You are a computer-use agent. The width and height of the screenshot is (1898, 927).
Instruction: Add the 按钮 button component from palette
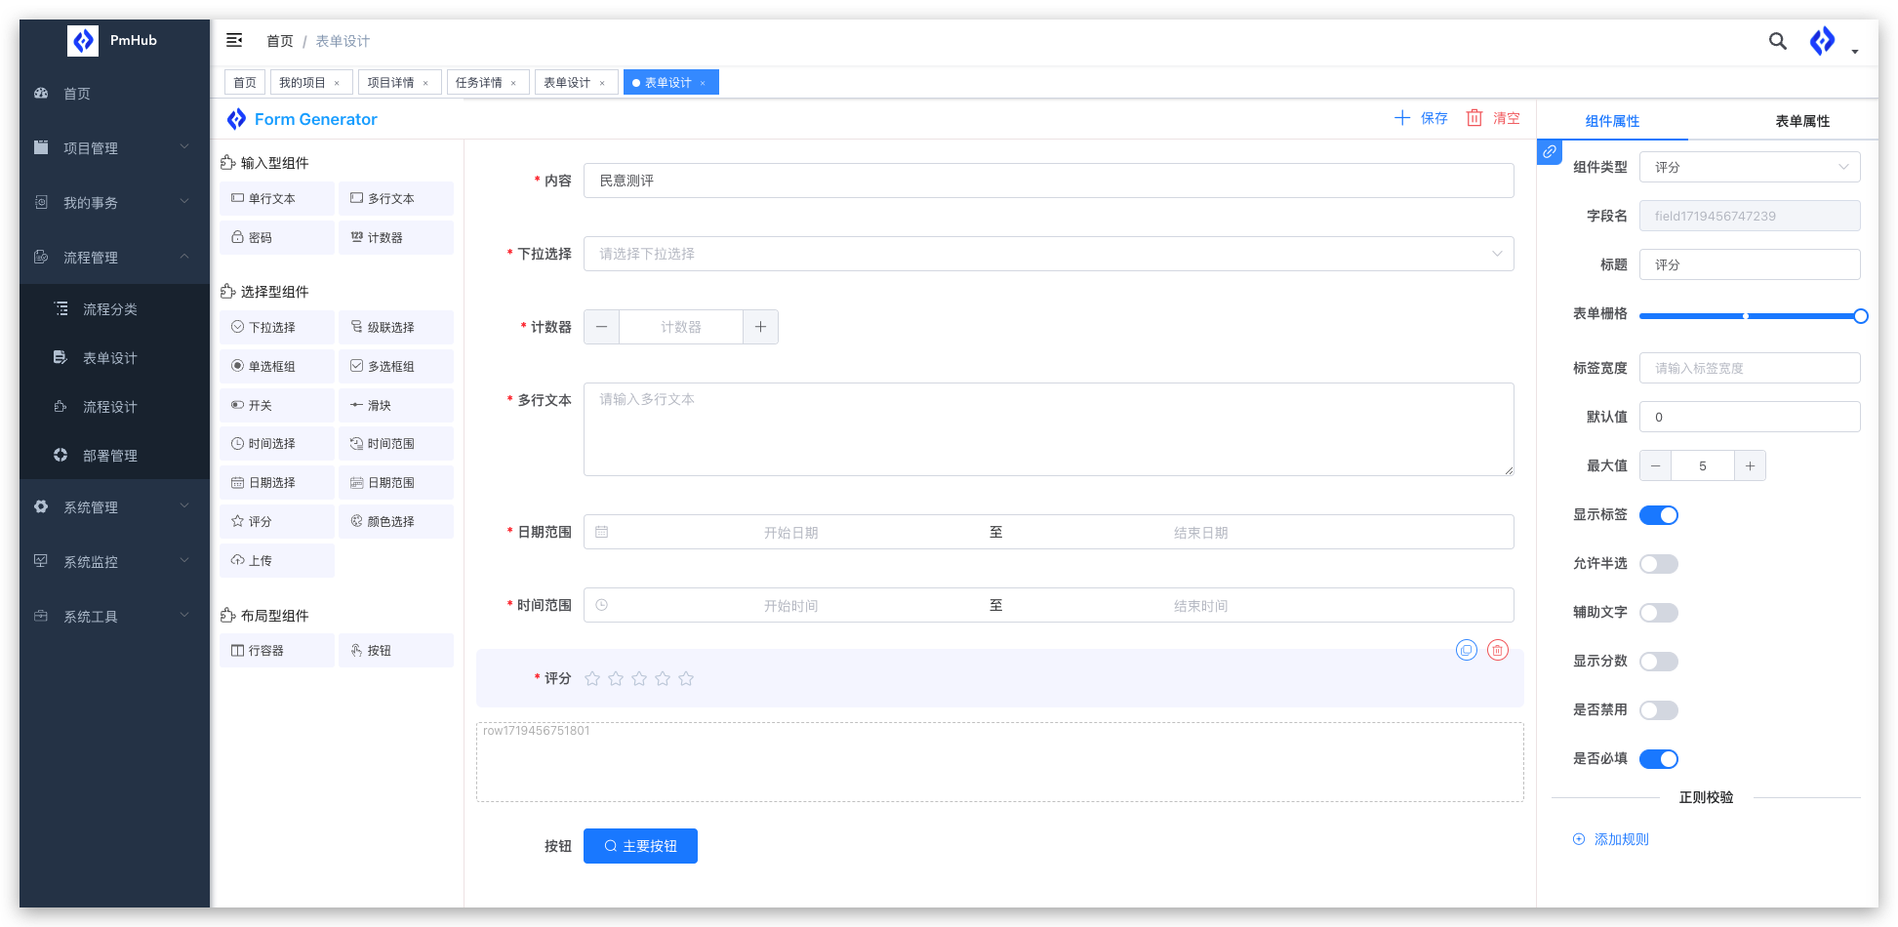tap(396, 650)
